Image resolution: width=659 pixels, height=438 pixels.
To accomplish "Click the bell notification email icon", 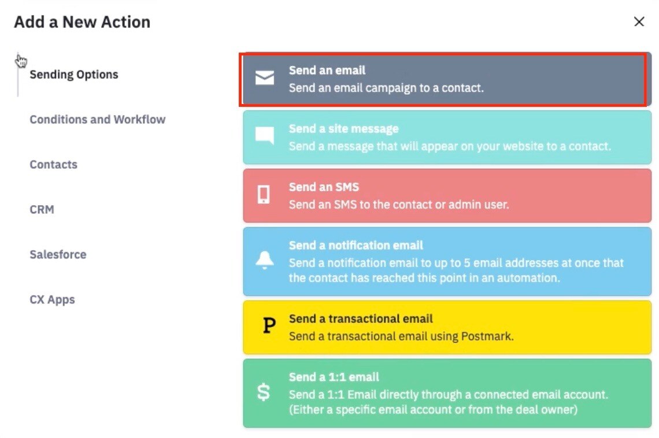I will [265, 260].
